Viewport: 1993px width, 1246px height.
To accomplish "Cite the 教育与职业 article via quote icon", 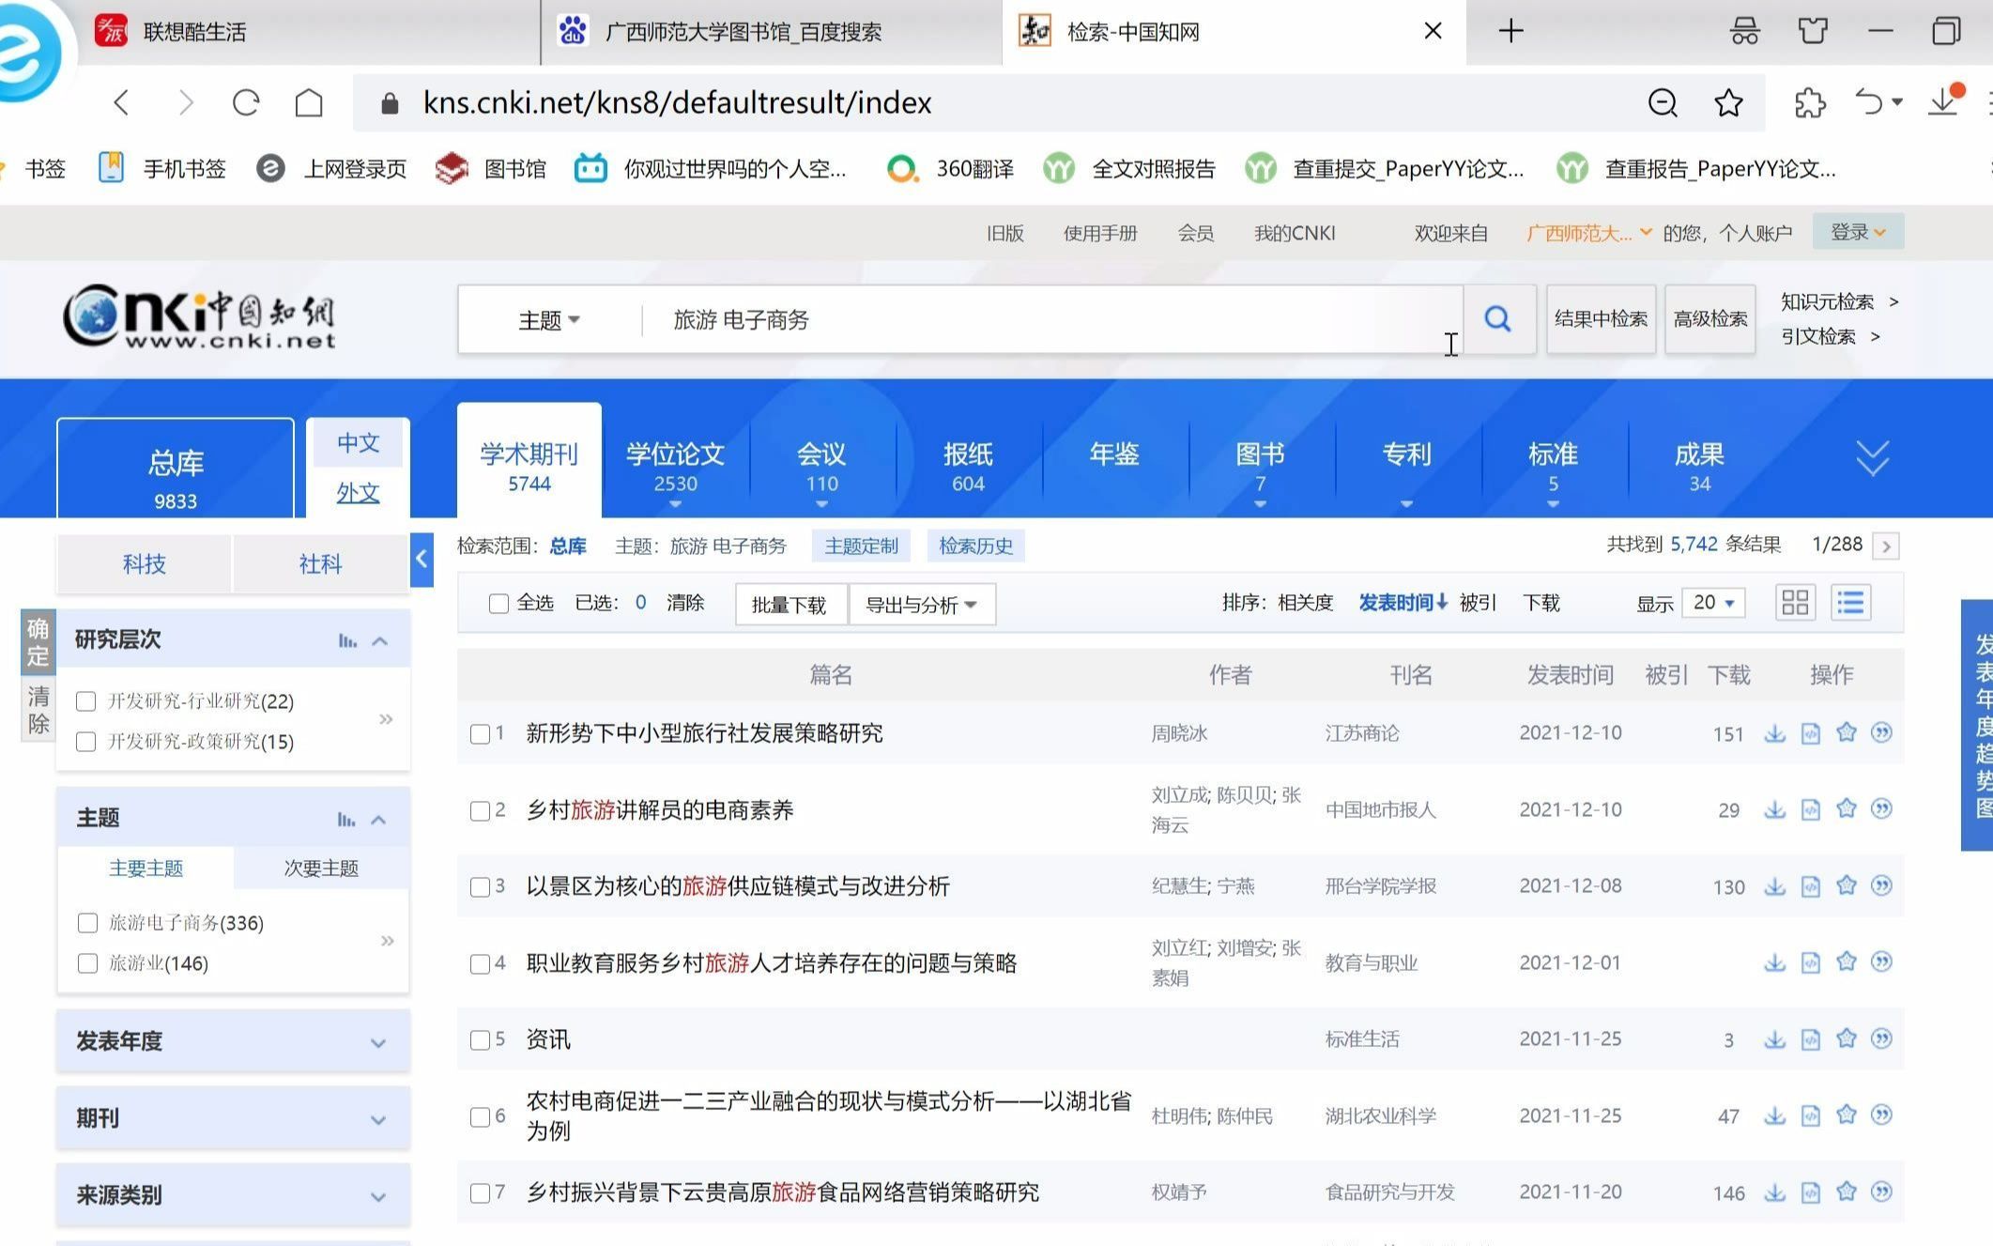I will [1881, 961].
